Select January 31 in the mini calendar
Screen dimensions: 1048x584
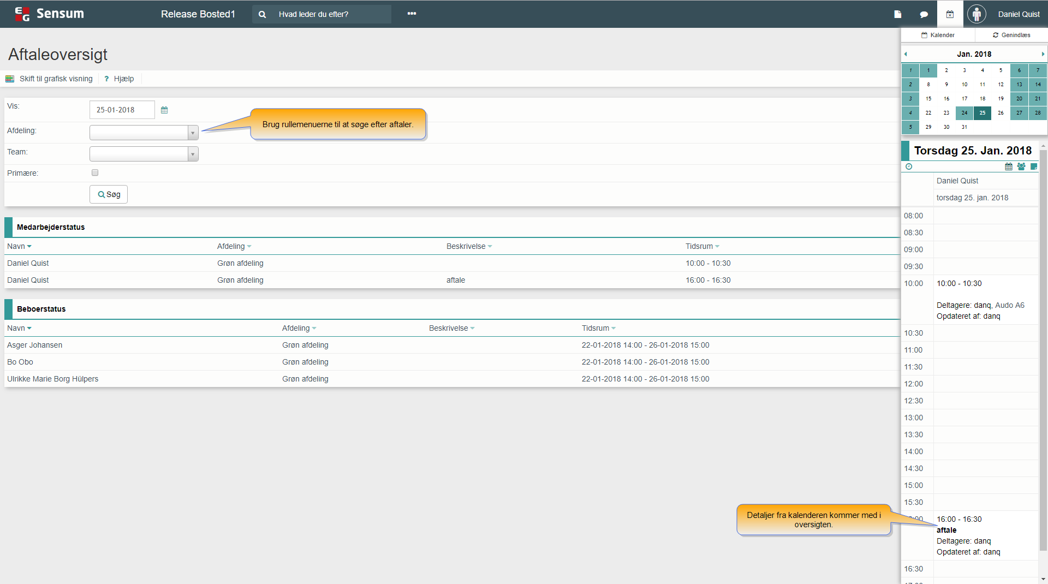pos(964,127)
